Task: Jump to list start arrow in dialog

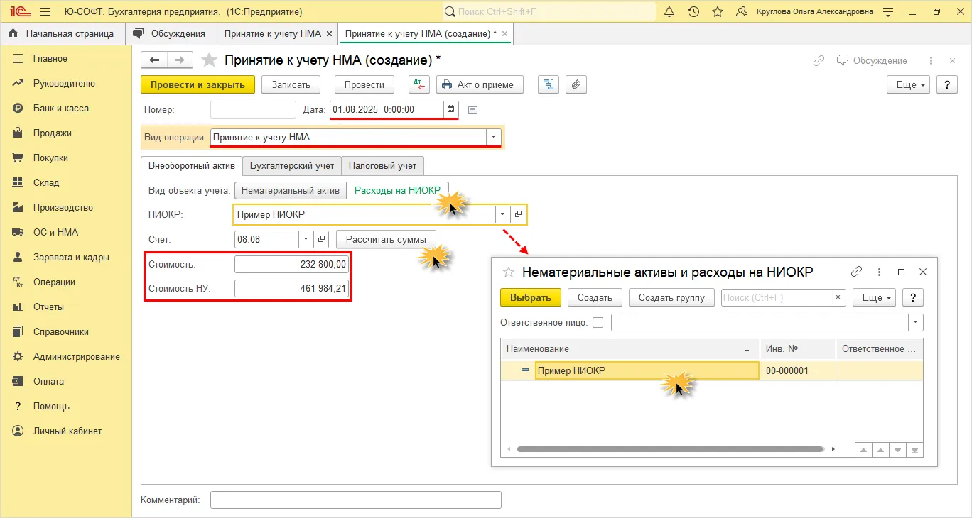Action: (863, 449)
